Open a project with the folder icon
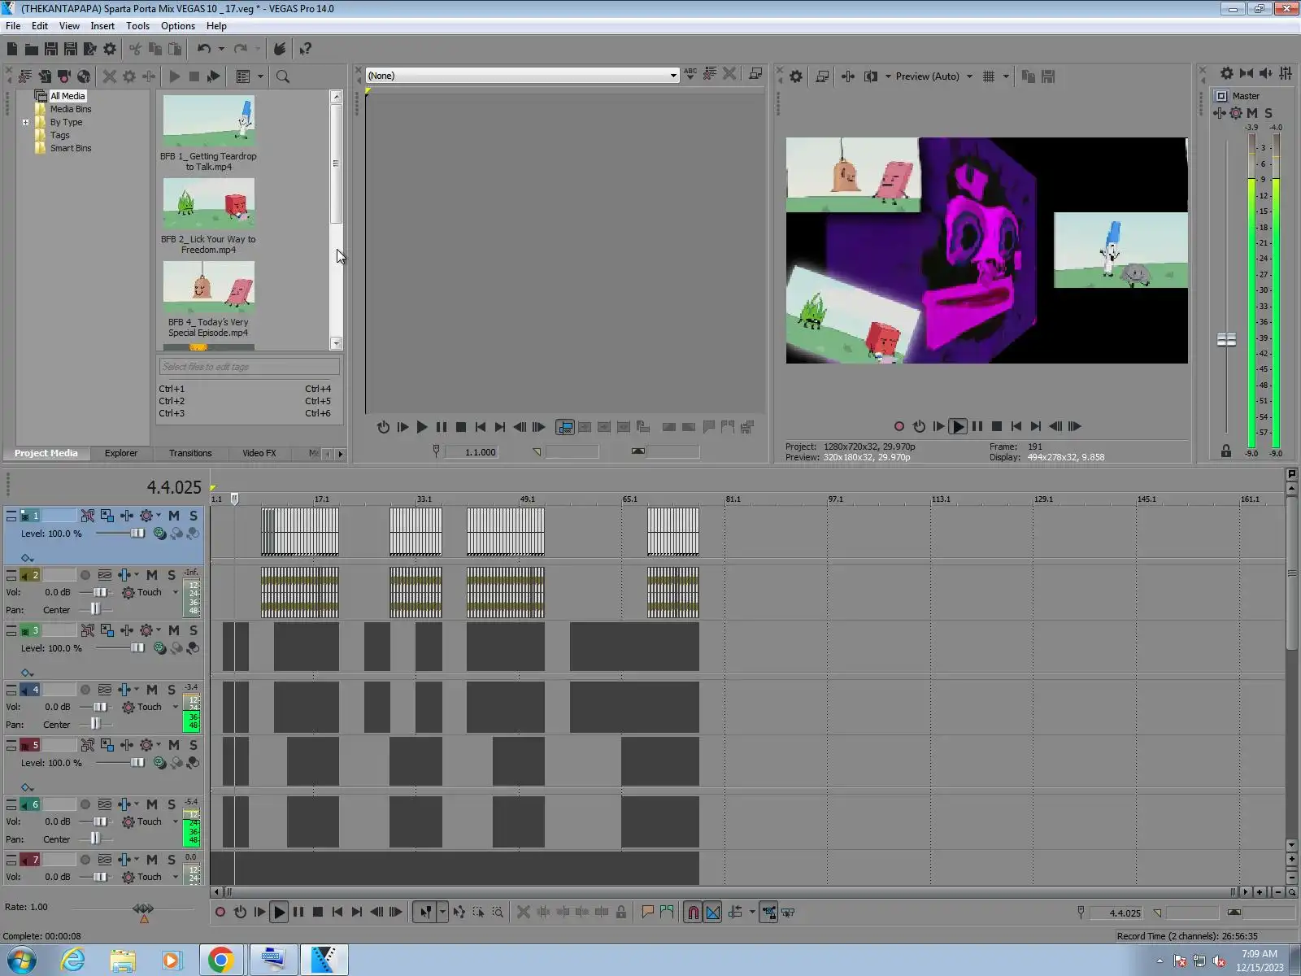The width and height of the screenshot is (1301, 976). (31, 49)
